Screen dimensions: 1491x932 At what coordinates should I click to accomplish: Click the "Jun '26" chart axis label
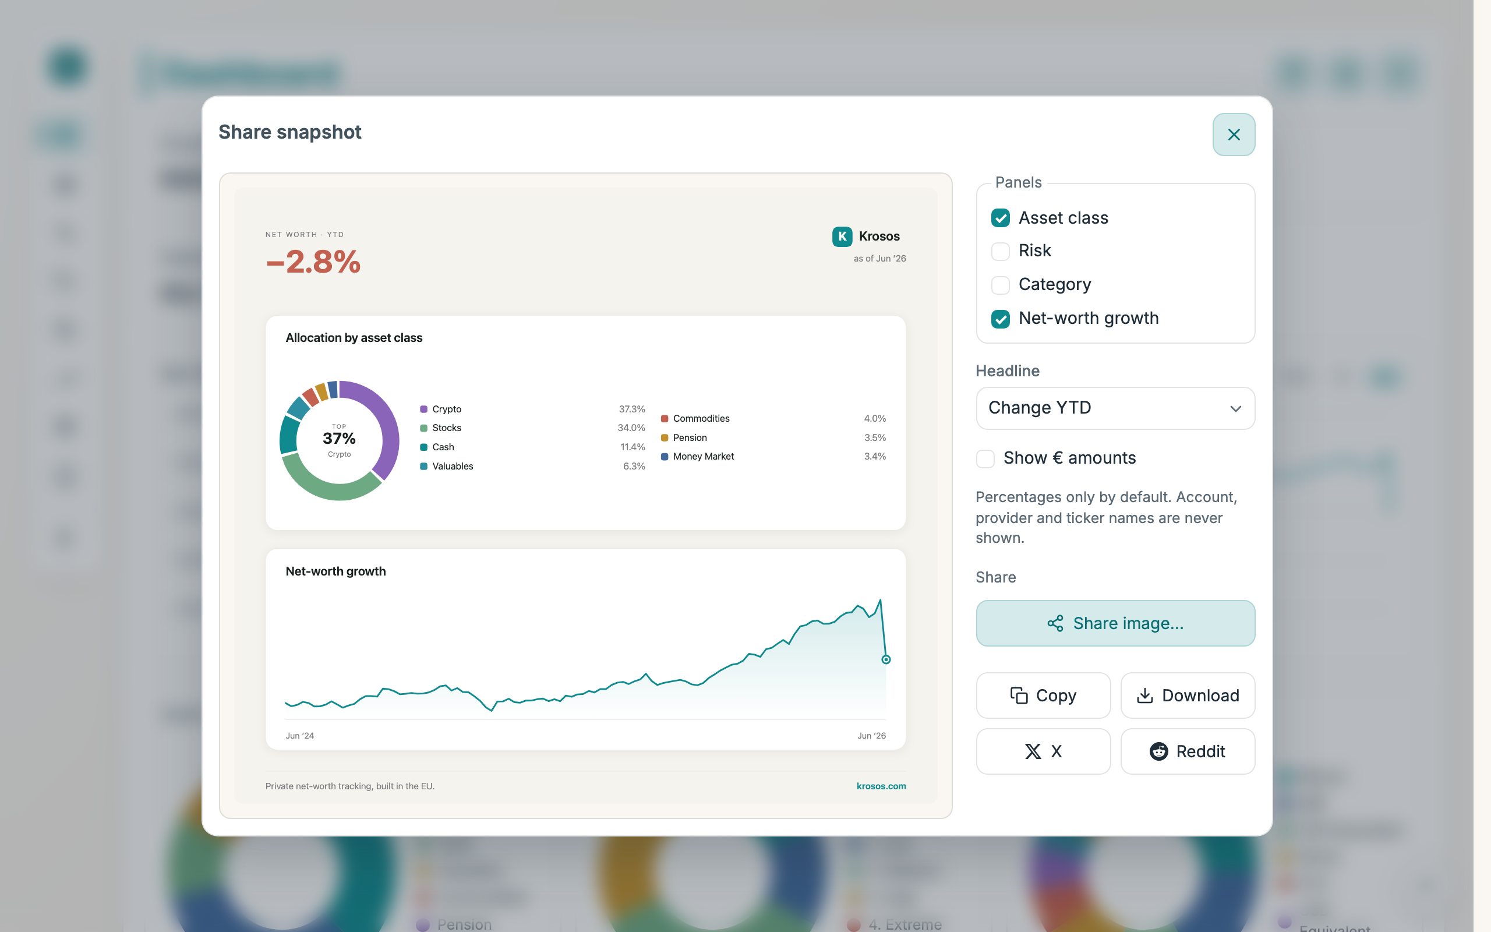click(x=872, y=735)
